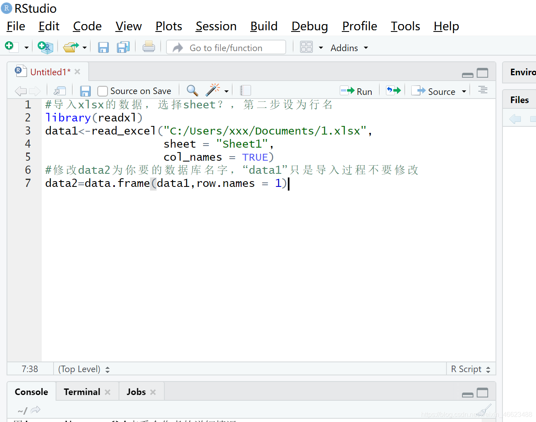This screenshot has width=536, height=422.
Task: Run the current line with Run button
Action: [356, 91]
